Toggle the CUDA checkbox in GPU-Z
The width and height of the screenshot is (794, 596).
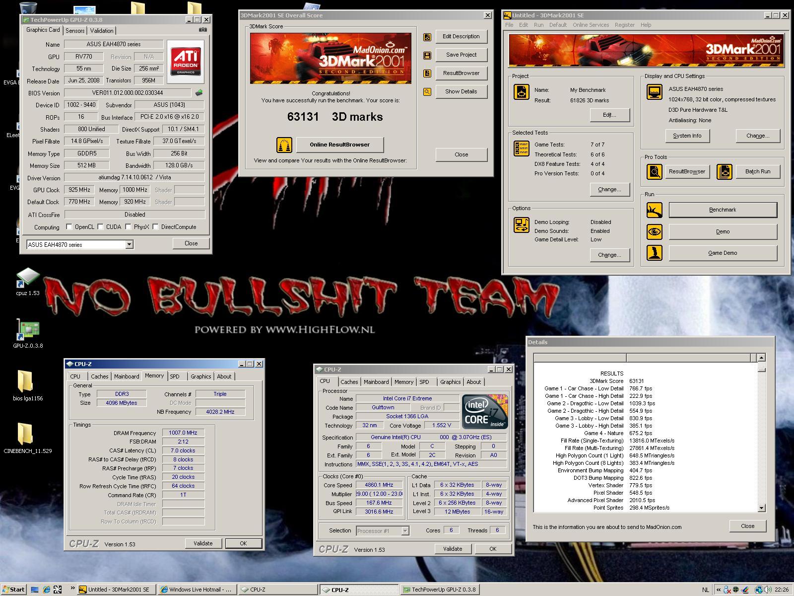click(101, 227)
